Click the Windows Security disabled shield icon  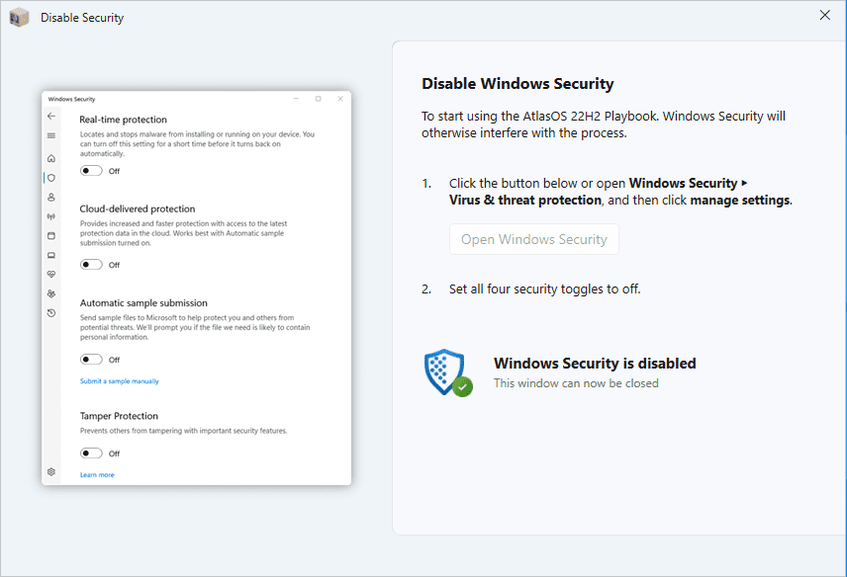tap(446, 372)
